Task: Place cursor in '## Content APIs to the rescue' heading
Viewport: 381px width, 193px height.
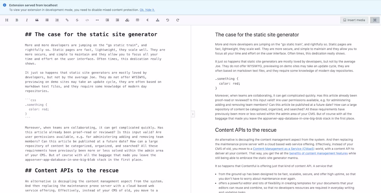Action: (x=72, y=170)
